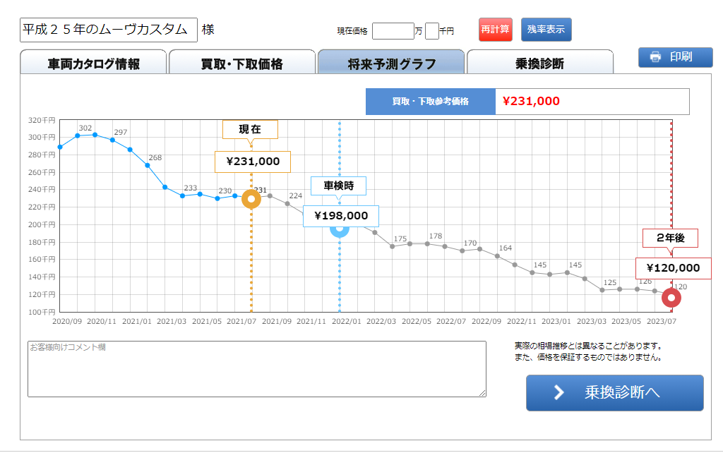
Task: Click the 買取・下取参考価格 header label
Action: [431, 102]
